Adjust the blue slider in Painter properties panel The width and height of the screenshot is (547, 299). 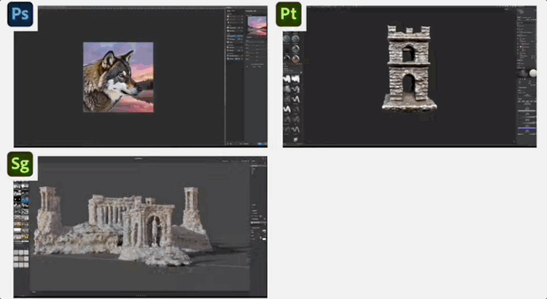point(527,129)
